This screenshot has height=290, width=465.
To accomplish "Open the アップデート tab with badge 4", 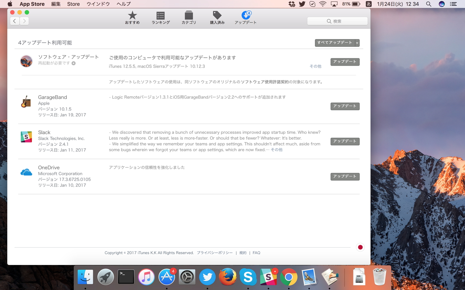I will point(245,17).
